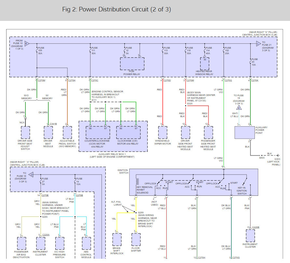Viewport: 290px width, 263px height.
Task: Click the 'BLK/ PNK' wire color label
Action: point(247,207)
